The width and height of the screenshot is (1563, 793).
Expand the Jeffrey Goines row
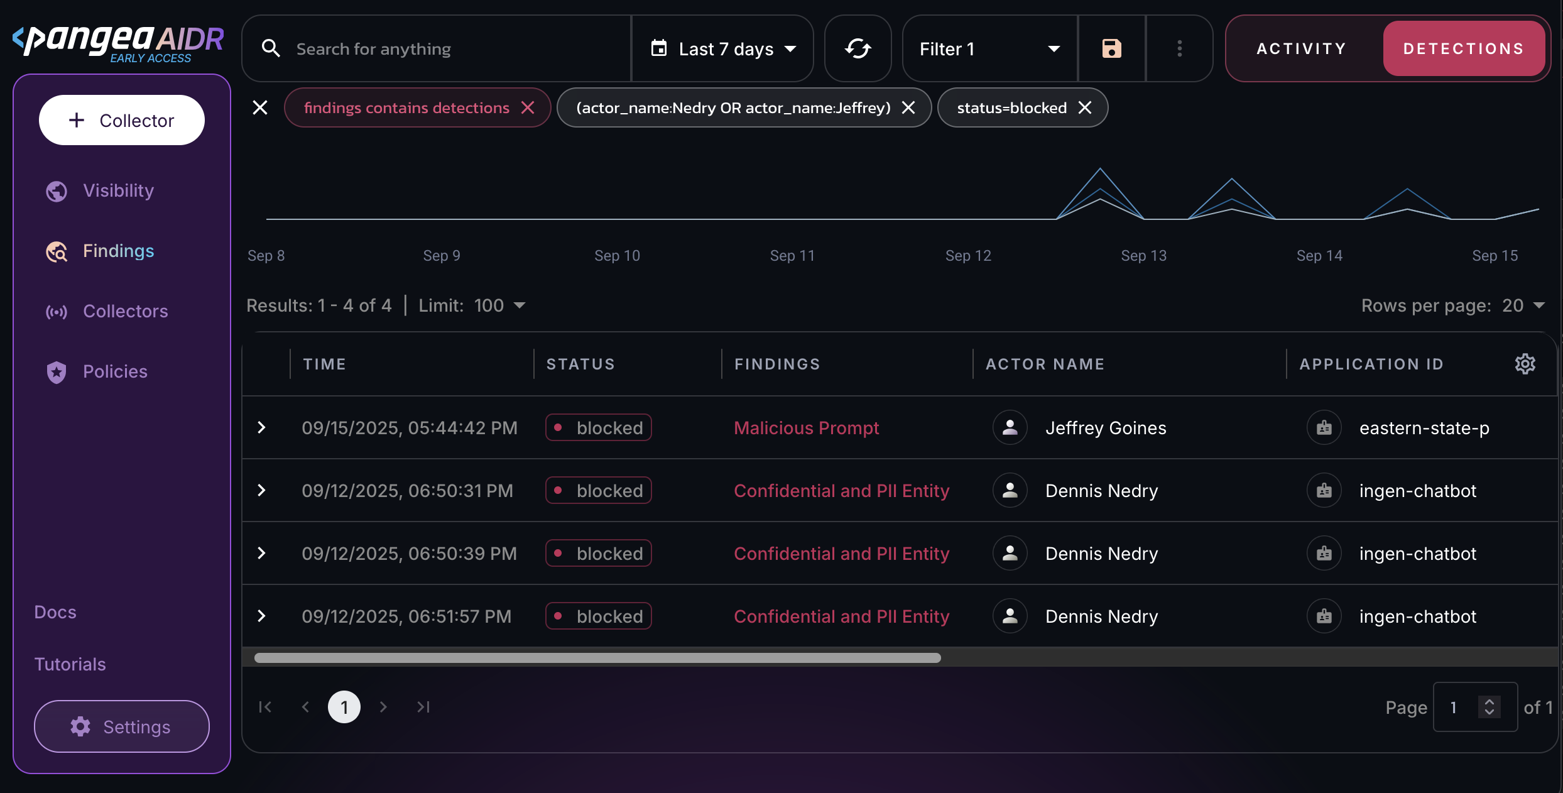click(x=262, y=428)
